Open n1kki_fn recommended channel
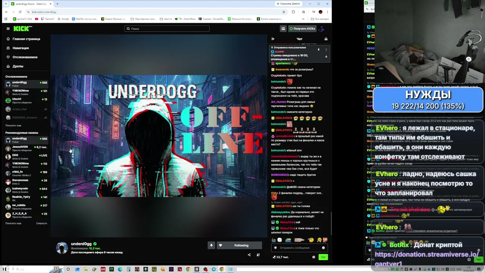This screenshot has height=273, width=485. click(26, 173)
